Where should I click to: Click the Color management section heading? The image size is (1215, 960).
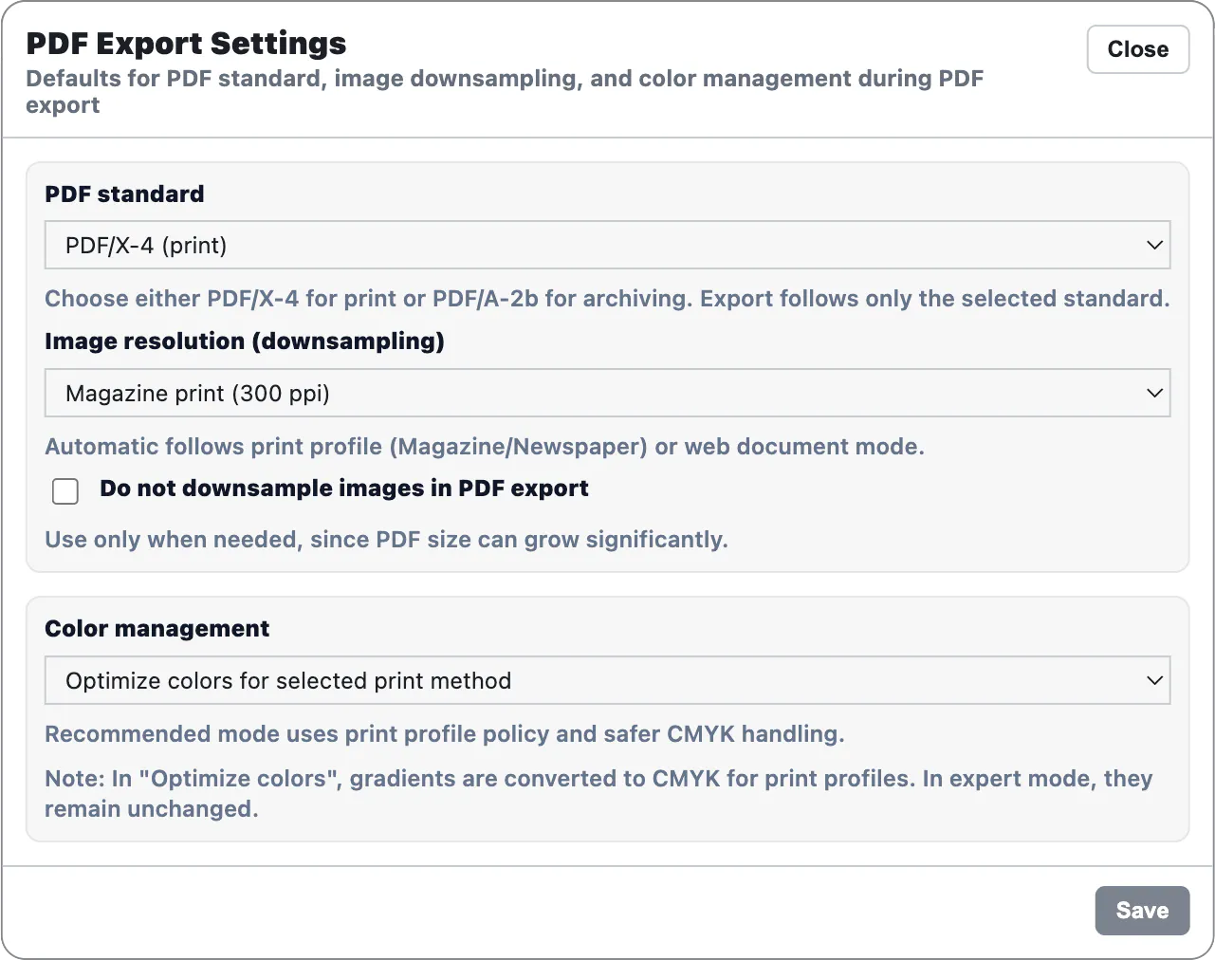[x=157, y=628]
